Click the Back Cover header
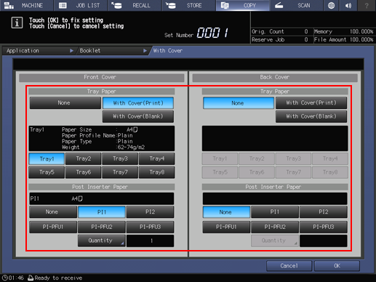This screenshot has height=282, width=376. [275, 78]
